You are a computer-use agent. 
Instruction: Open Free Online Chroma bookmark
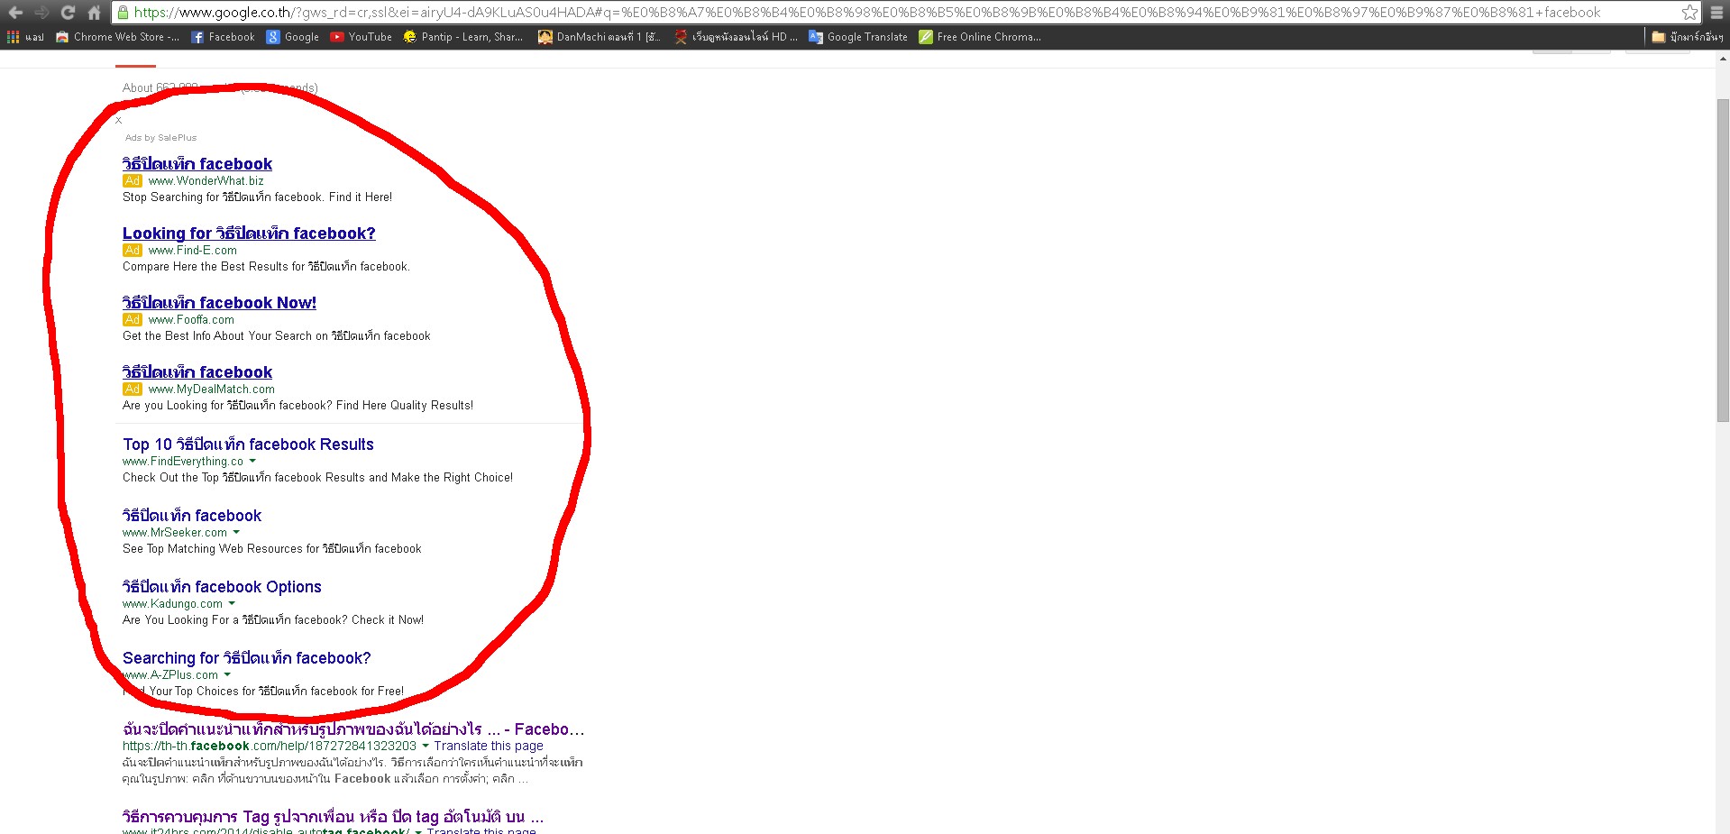[980, 37]
